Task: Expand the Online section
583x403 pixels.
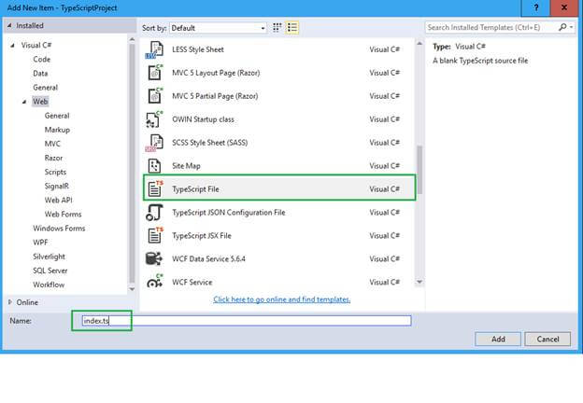Action: 10,302
